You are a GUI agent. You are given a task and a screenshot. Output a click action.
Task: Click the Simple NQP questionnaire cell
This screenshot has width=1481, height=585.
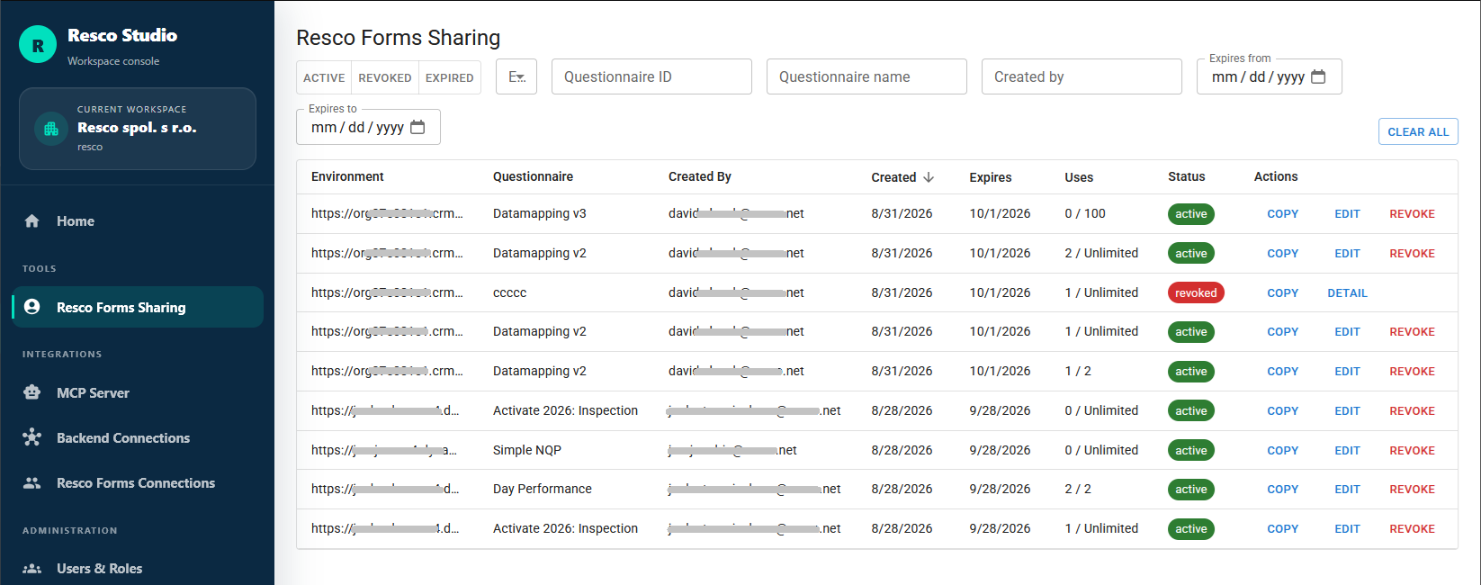tap(526, 450)
